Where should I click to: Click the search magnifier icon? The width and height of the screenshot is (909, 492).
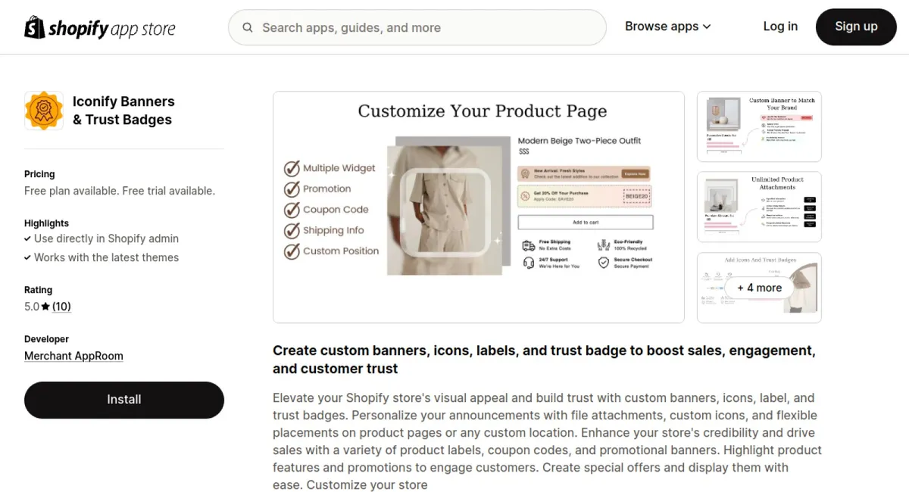pyautogui.click(x=248, y=28)
